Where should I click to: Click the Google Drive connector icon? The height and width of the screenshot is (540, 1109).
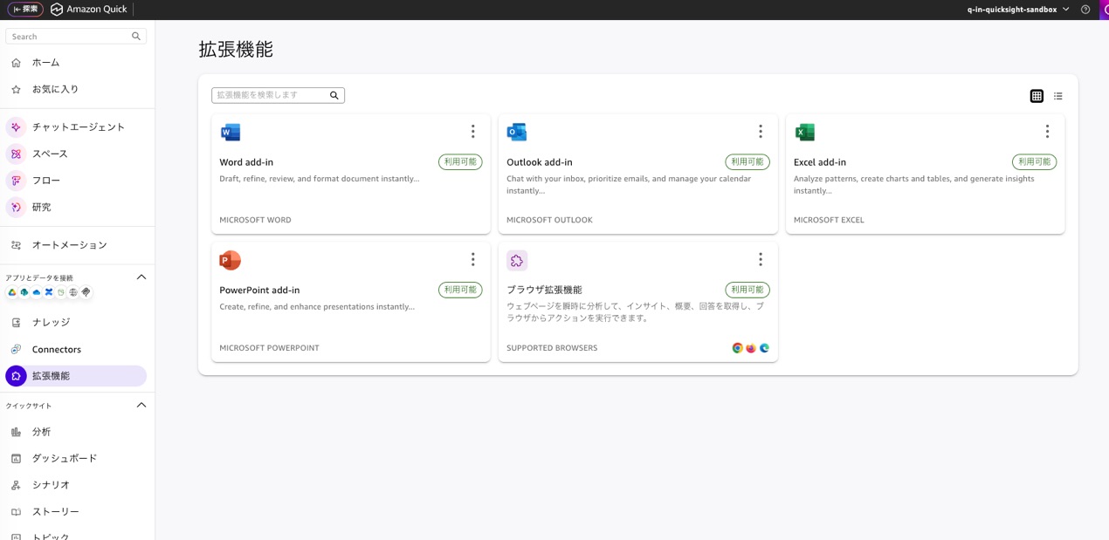click(x=12, y=292)
